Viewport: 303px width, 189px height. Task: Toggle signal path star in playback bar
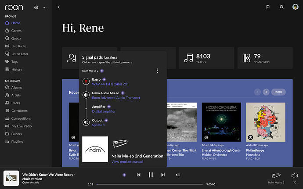[124, 175]
